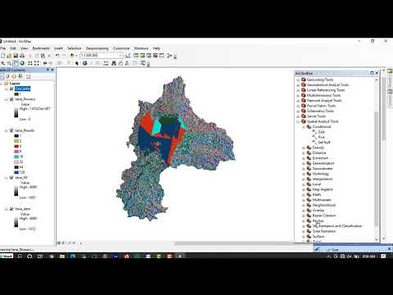Click the Find binoculars icon

tap(114, 63)
